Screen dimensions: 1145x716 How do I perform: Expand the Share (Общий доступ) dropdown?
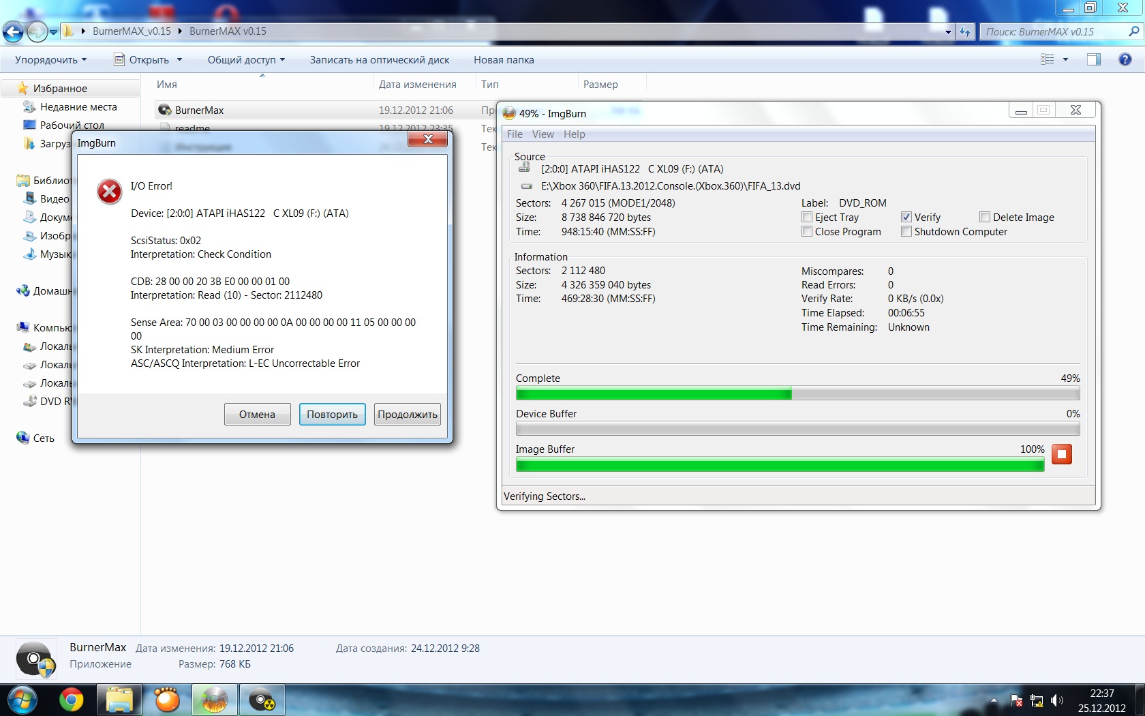pyautogui.click(x=246, y=60)
